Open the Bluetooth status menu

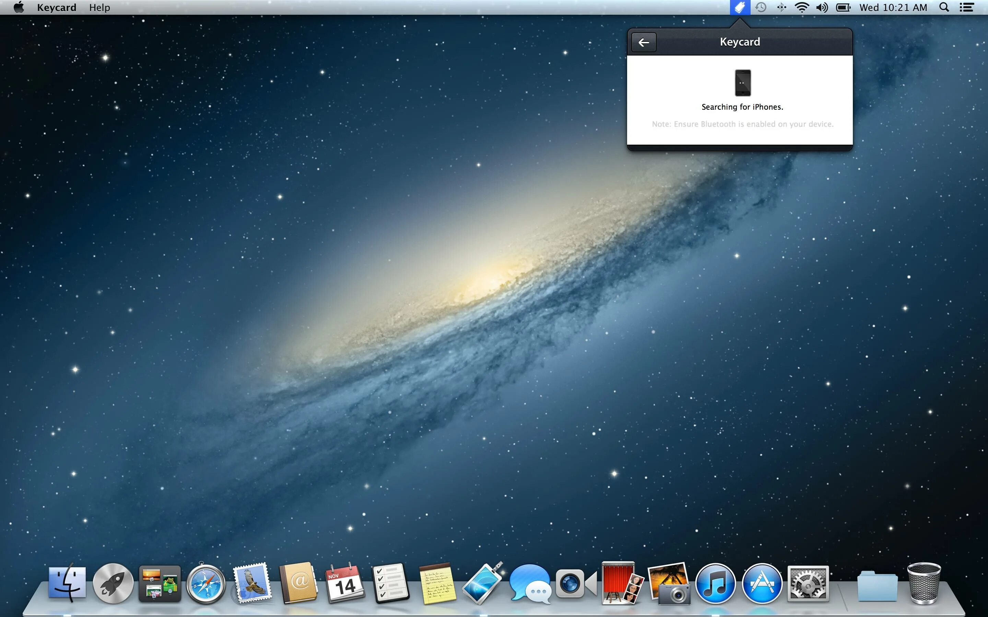click(781, 7)
